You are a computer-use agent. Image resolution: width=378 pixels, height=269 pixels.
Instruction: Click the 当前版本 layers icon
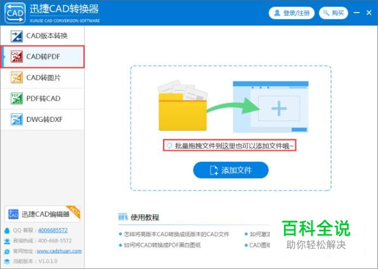7,261
